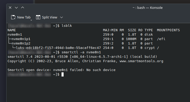Open the www.smartmontools.org link
This screenshot has height=102, width=190.
coord(141,61)
